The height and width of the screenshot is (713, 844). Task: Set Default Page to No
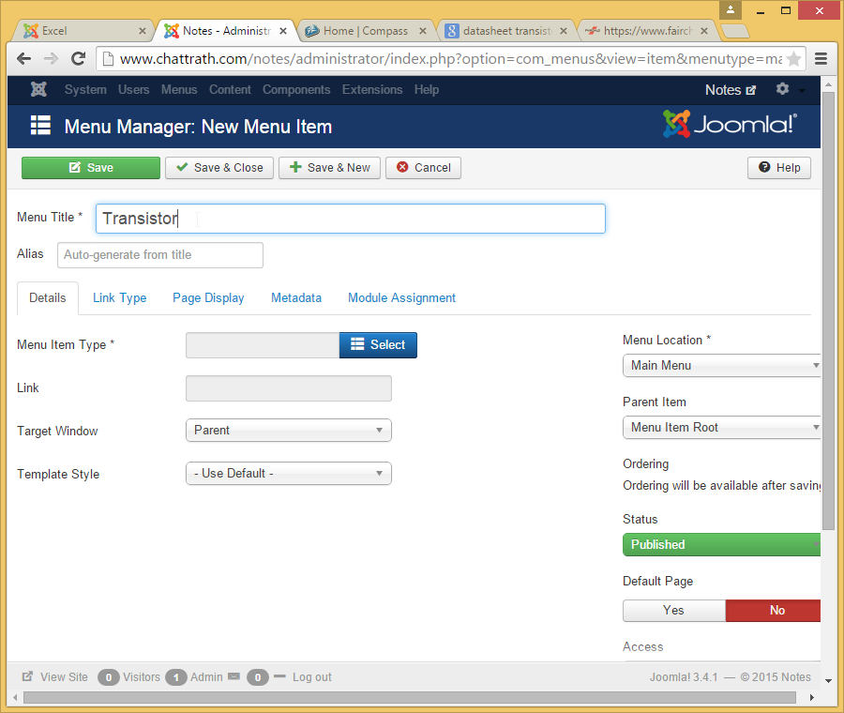tap(776, 610)
